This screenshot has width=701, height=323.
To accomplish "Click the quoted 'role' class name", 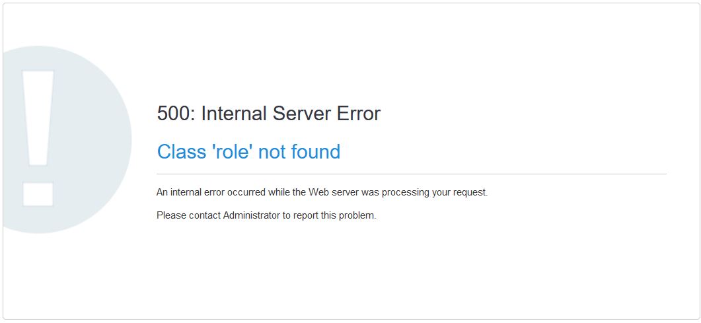I will pos(232,152).
